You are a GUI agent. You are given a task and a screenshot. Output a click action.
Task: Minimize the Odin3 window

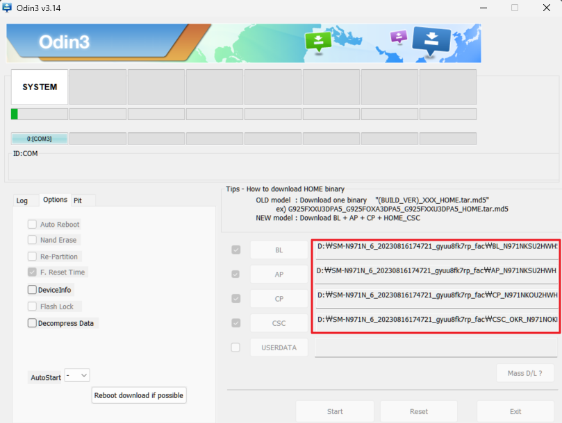[483, 8]
